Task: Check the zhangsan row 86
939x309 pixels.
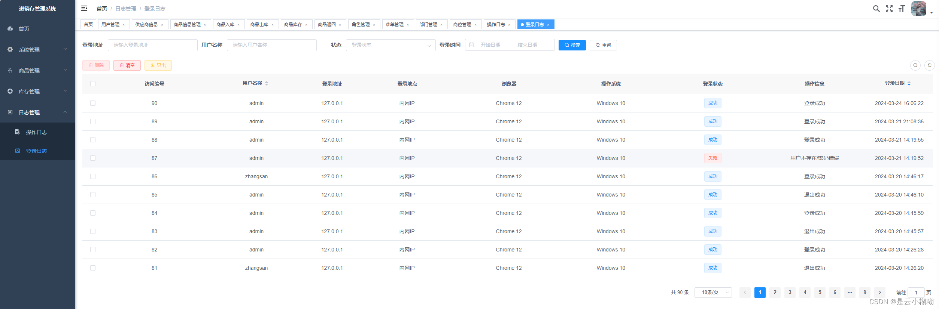Action: click(93, 176)
